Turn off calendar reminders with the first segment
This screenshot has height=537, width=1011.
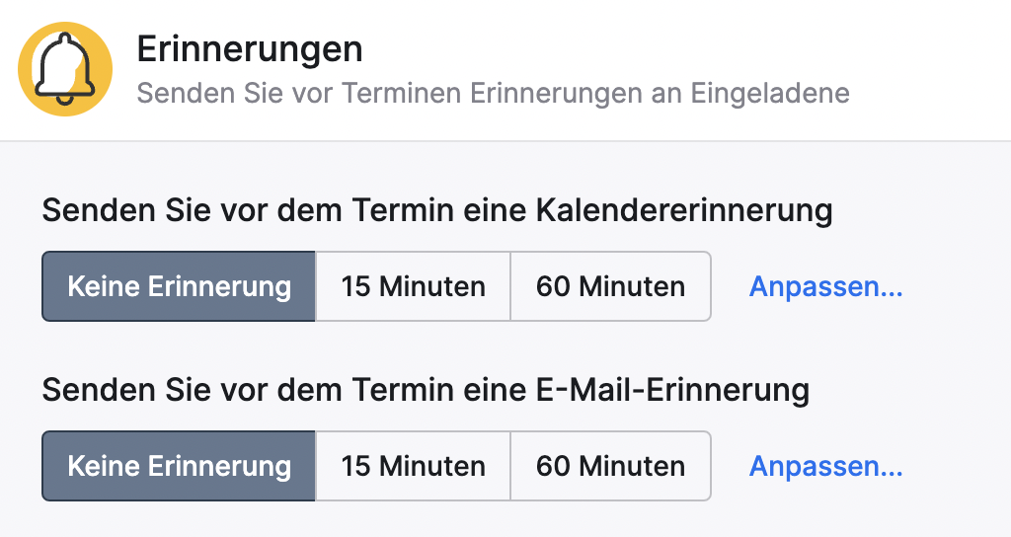[179, 286]
